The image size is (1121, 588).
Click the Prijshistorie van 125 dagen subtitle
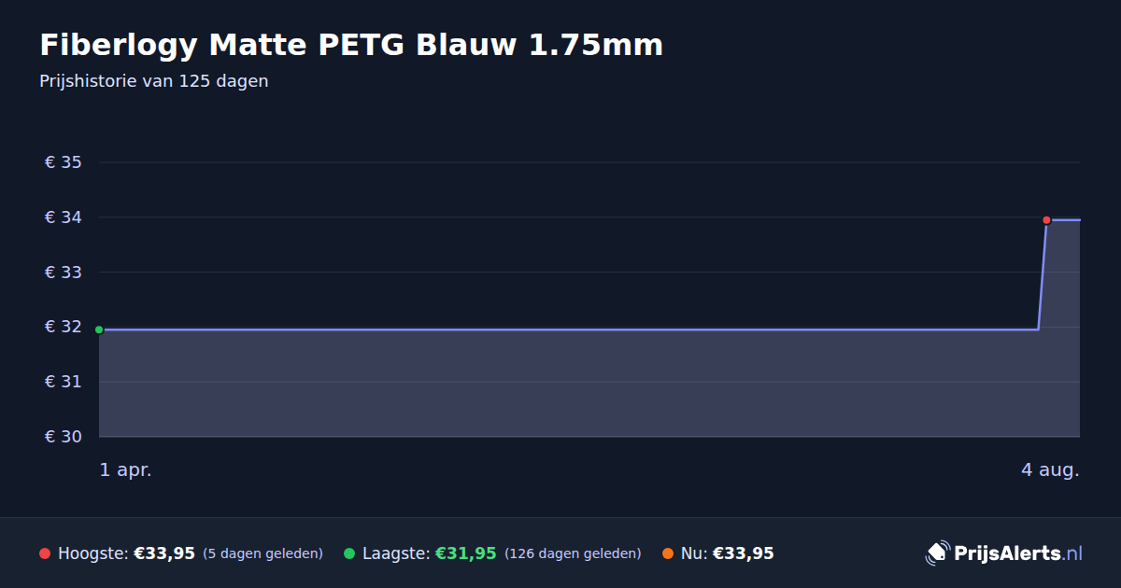pos(154,81)
